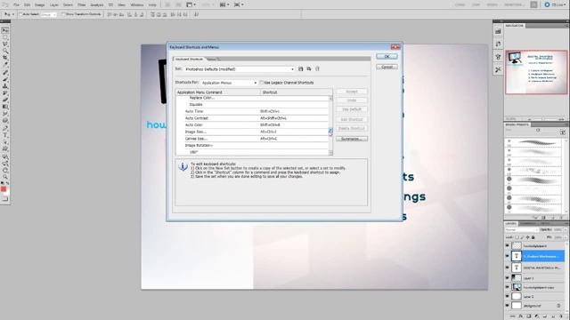This screenshot has width=570, height=320.
Task: Open the histogram panel icon in dock
Action: tap(498, 32)
